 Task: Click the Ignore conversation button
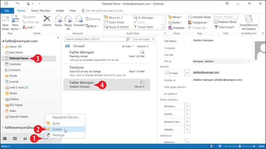coord(29,17)
